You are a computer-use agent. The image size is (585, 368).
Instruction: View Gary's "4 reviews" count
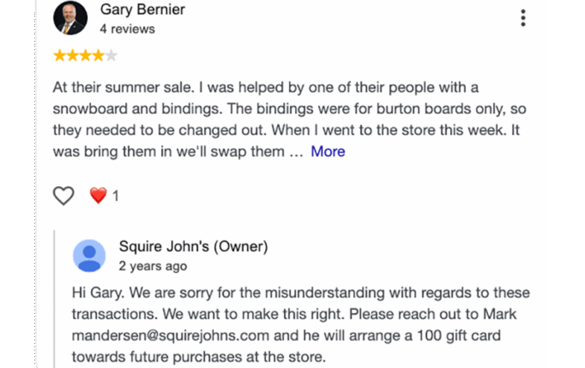point(127,29)
